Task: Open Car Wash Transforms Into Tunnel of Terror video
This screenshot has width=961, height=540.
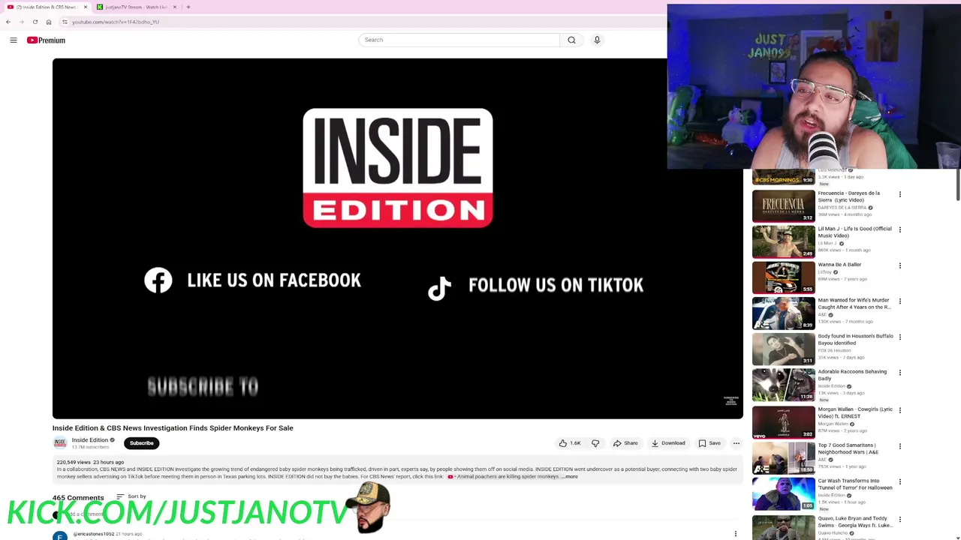Action: tap(855, 484)
